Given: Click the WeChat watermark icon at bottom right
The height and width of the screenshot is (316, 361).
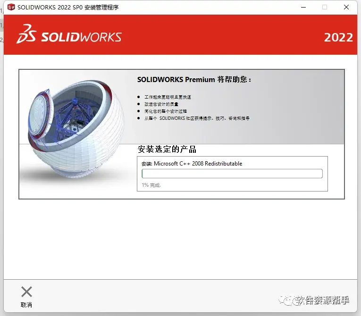Looking at the screenshot, I should pyautogui.click(x=286, y=300).
